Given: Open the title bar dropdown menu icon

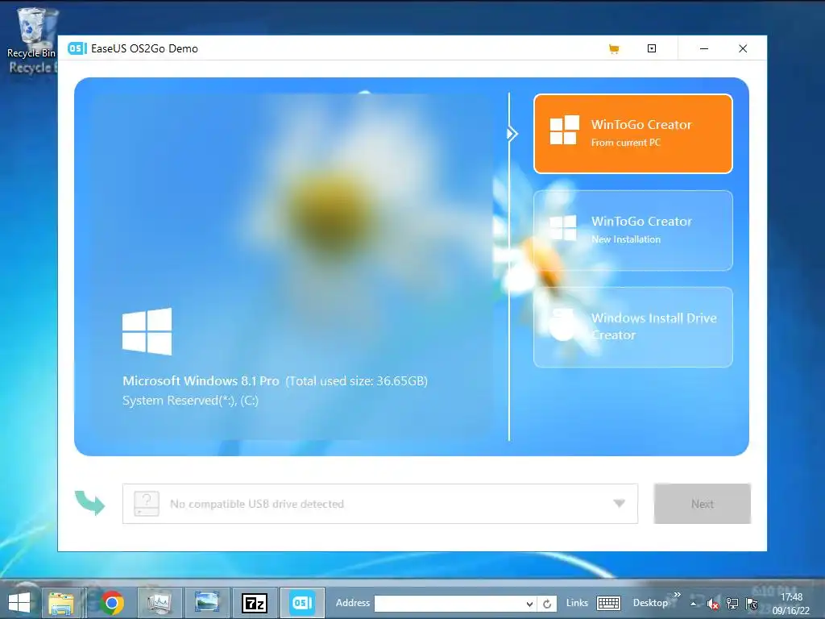Looking at the screenshot, I should pos(651,48).
